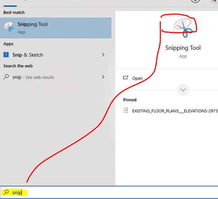Open the Snipping Tool best match result
Screen dimensions: 218x199
(x=56, y=28)
